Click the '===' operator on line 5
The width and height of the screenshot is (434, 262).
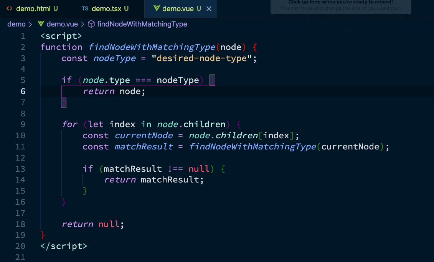(144, 80)
